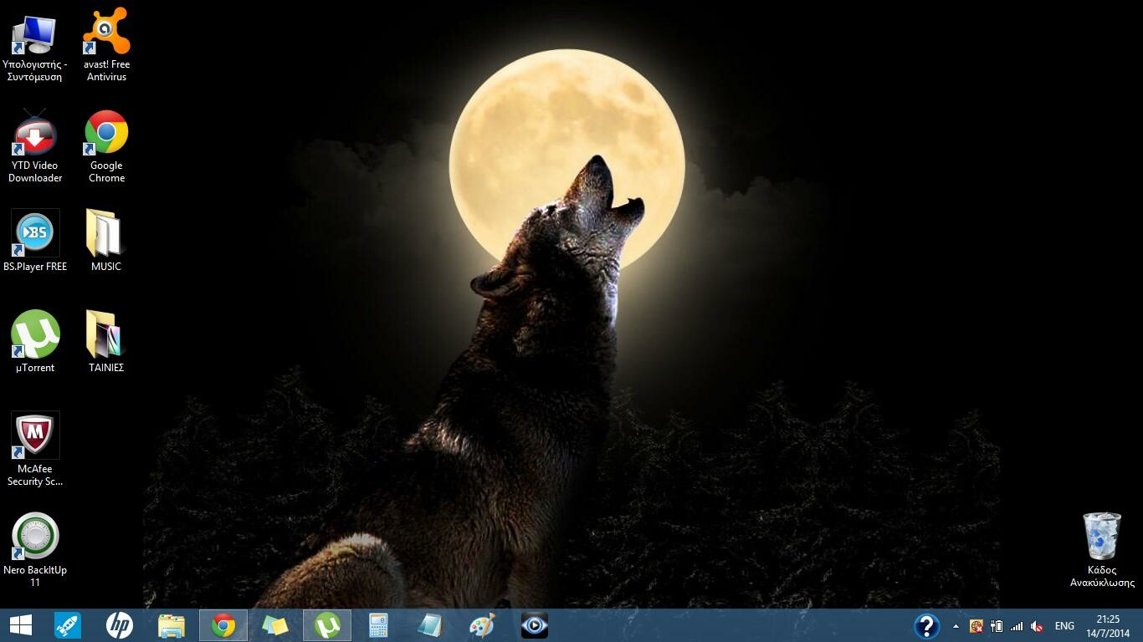Open Calculator from the taskbar
Image resolution: width=1143 pixels, height=642 pixels.
(x=379, y=625)
